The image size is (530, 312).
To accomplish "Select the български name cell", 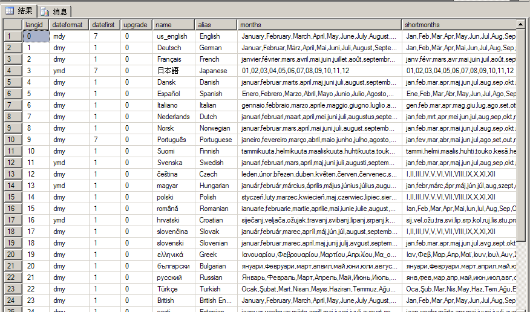I will click(x=174, y=265).
